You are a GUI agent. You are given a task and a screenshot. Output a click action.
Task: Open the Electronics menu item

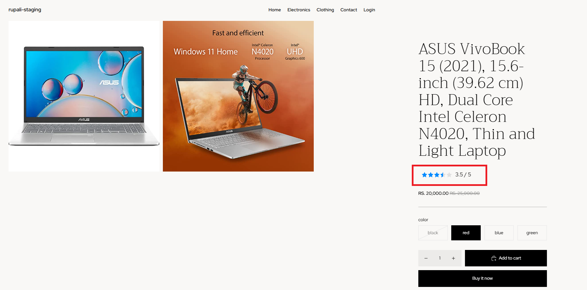299,10
